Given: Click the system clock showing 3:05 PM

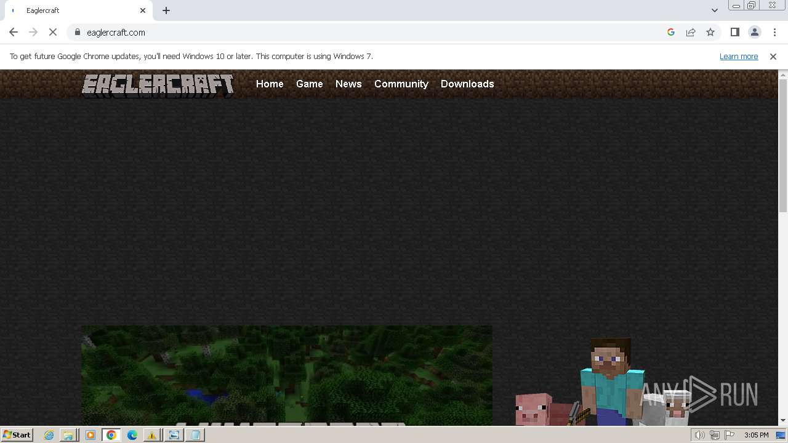Looking at the screenshot, I should click(x=757, y=435).
